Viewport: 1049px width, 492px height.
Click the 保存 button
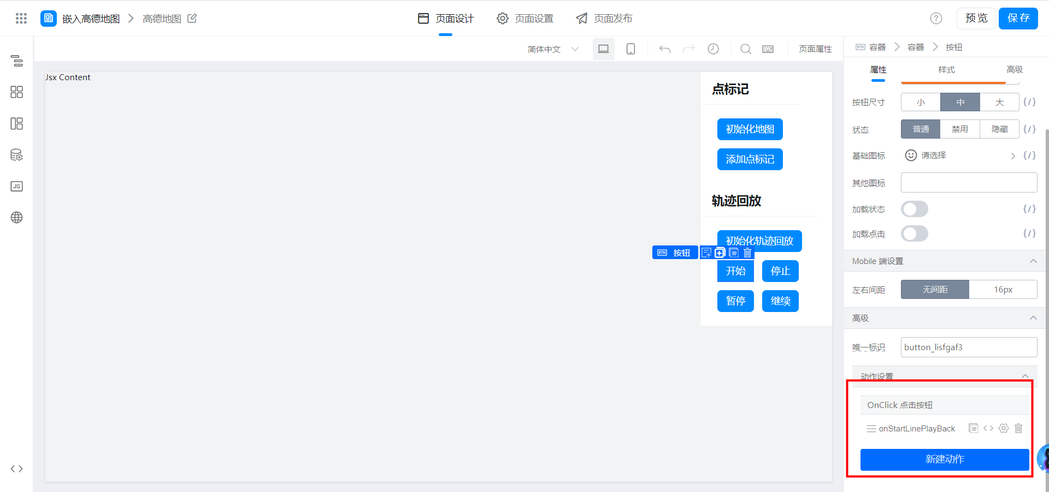coord(1018,19)
